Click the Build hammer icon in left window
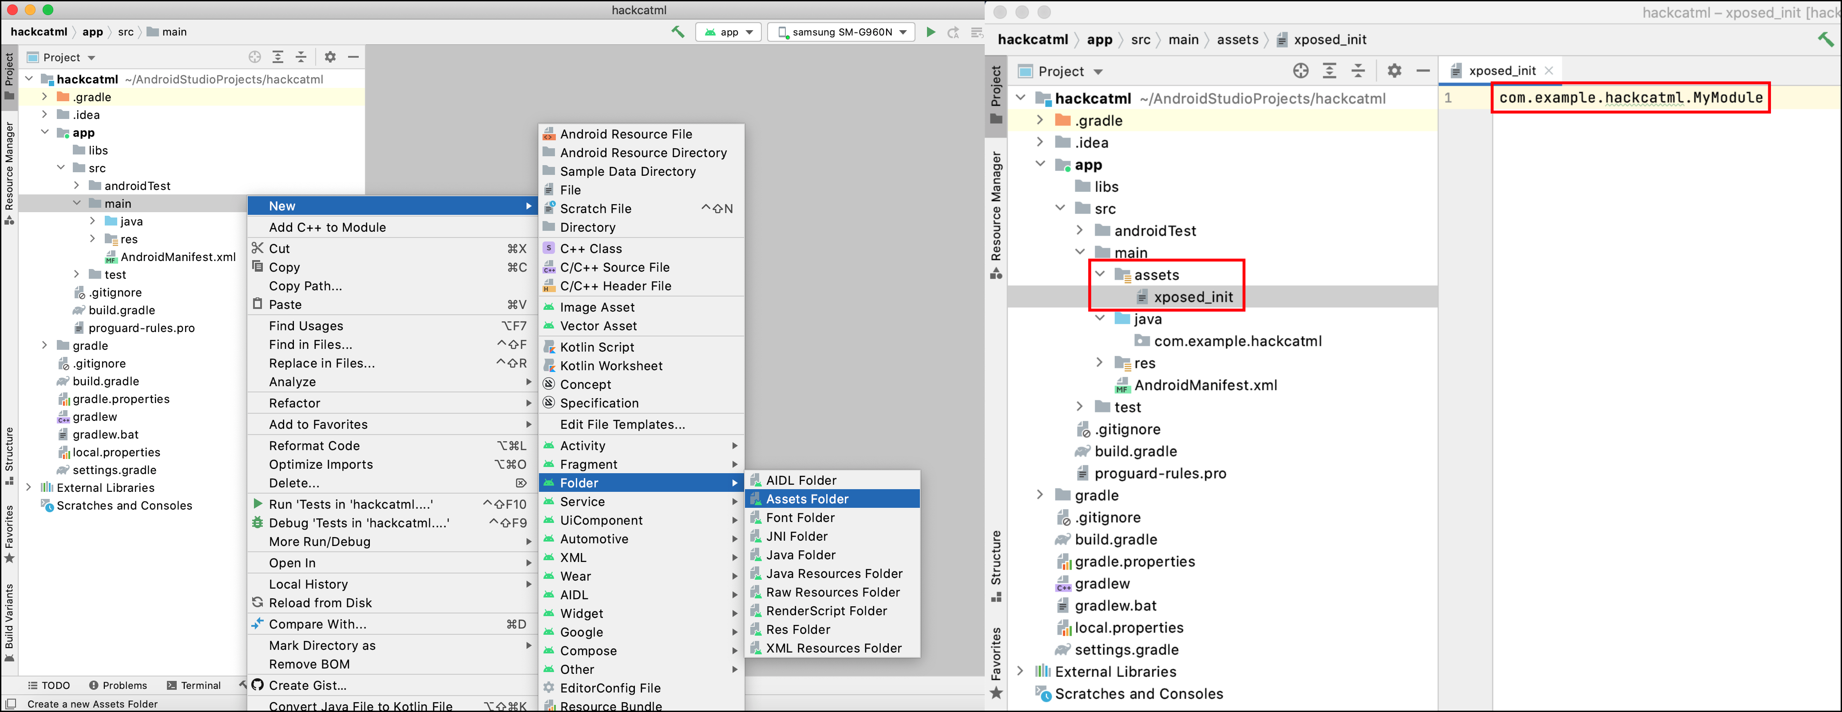The image size is (1842, 712). pos(677,32)
